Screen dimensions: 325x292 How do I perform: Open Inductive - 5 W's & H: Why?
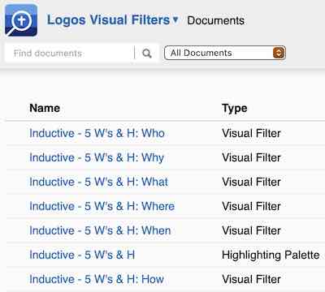point(97,157)
